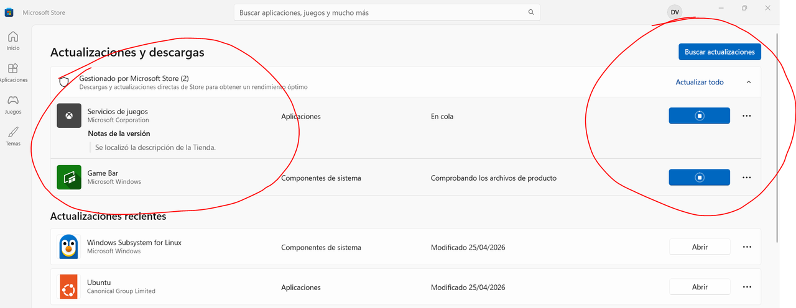The width and height of the screenshot is (796, 308).
Task: Click the Game Bar app icon
Action: [x=69, y=177]
